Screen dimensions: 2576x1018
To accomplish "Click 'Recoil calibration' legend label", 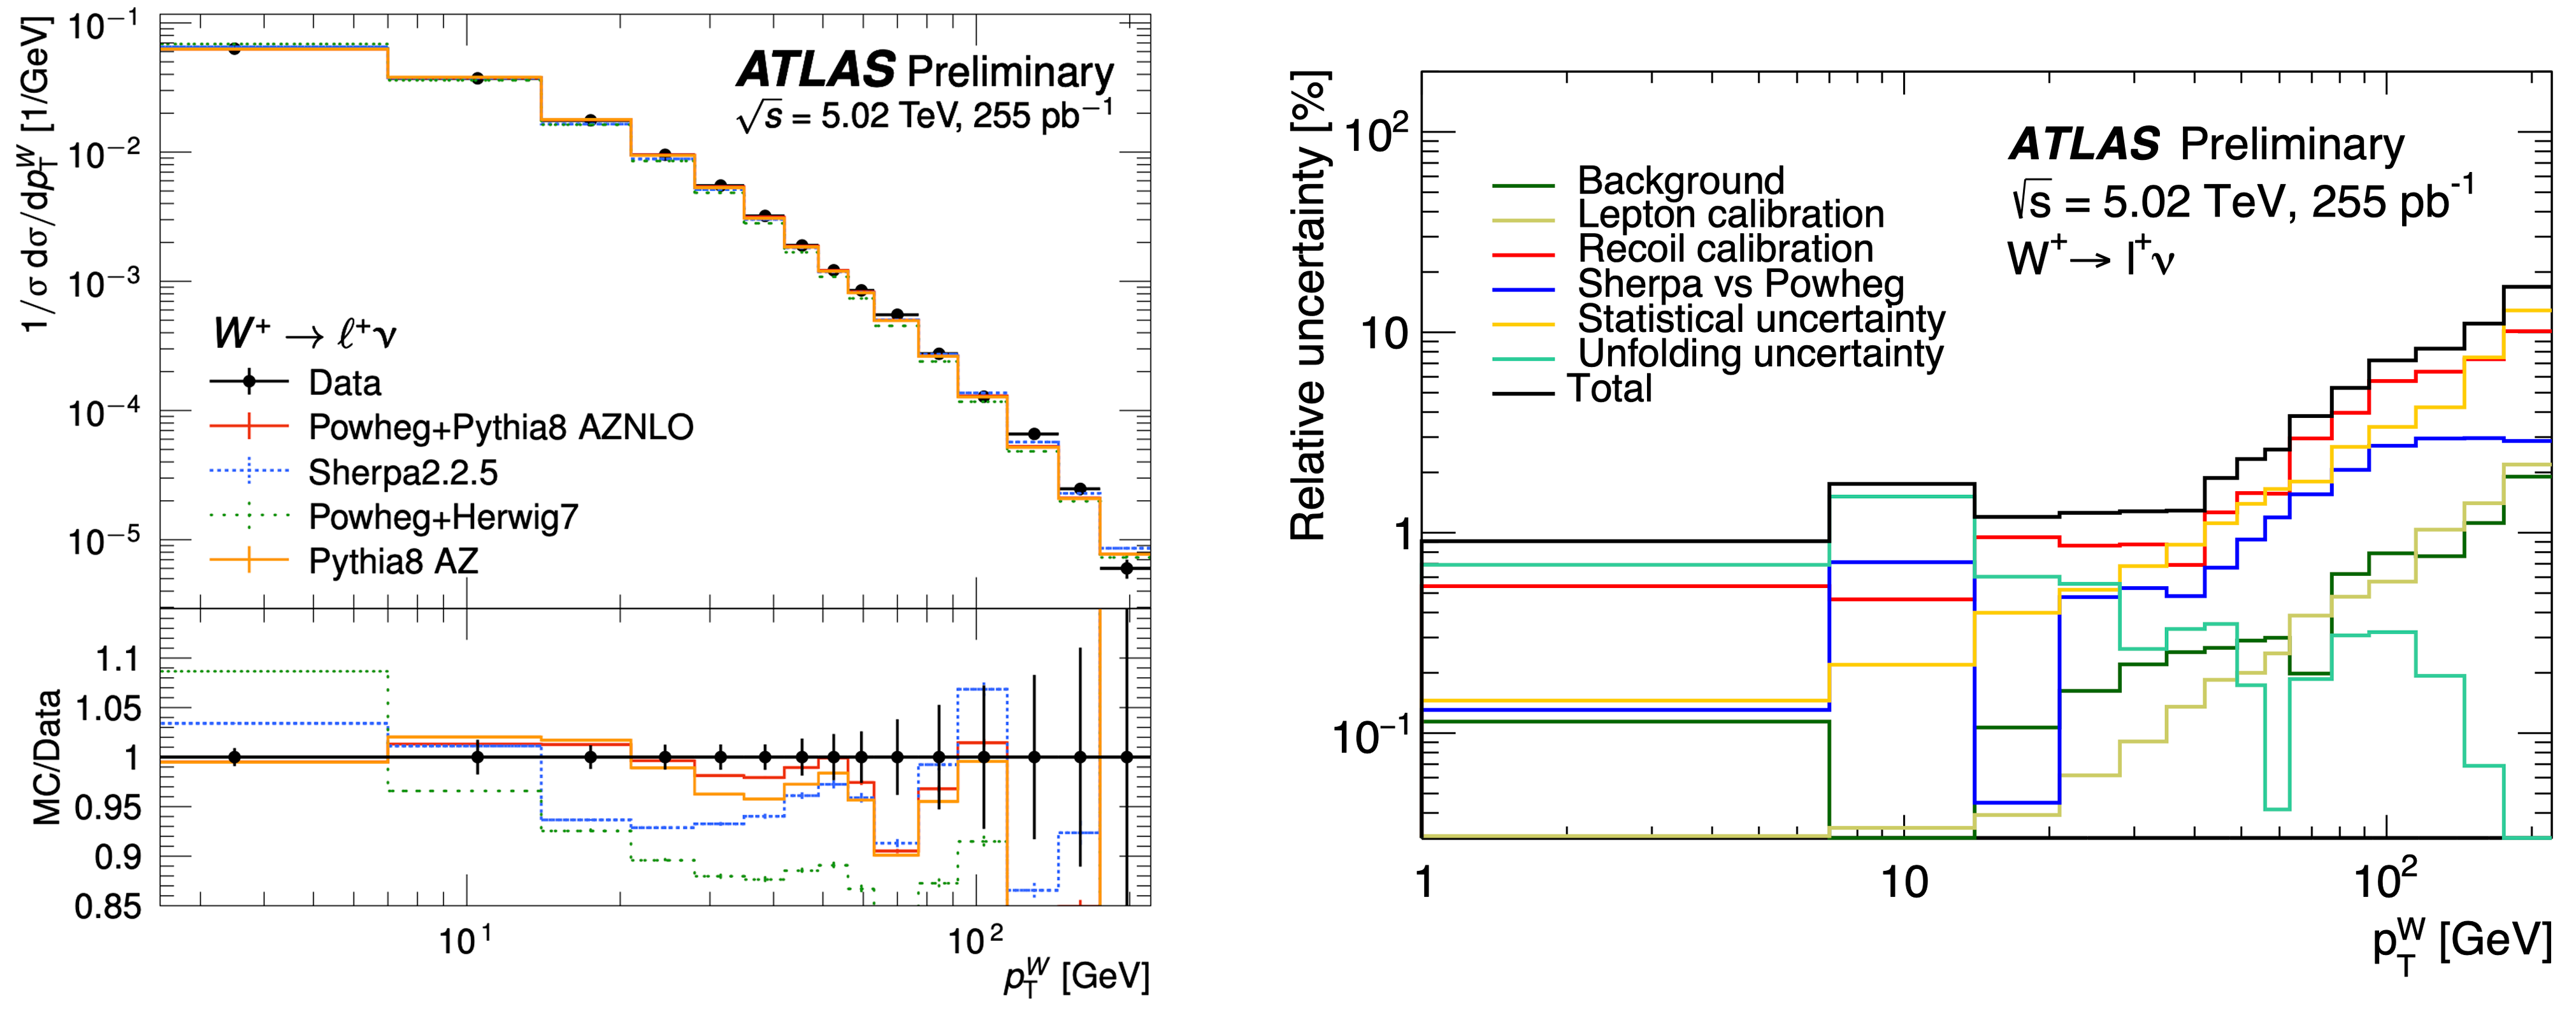I will point(1725,249).
